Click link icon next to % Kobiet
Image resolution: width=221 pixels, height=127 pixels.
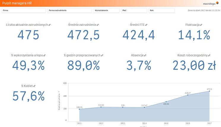click(x=34, y=86)
